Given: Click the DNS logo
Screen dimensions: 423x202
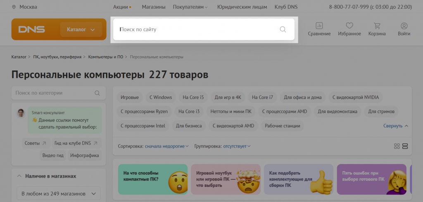Looking at the screenshot, I should [x=31, y=29].
